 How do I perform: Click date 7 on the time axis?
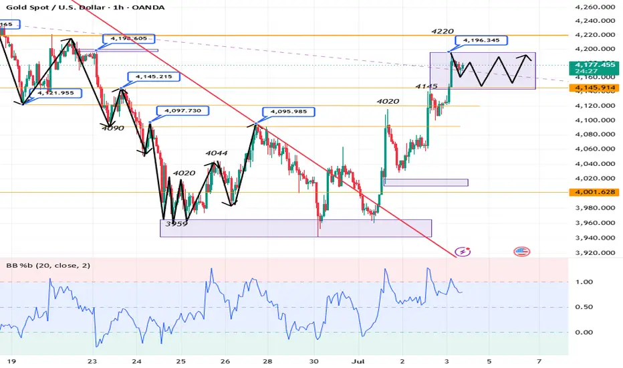click(539, 361)
